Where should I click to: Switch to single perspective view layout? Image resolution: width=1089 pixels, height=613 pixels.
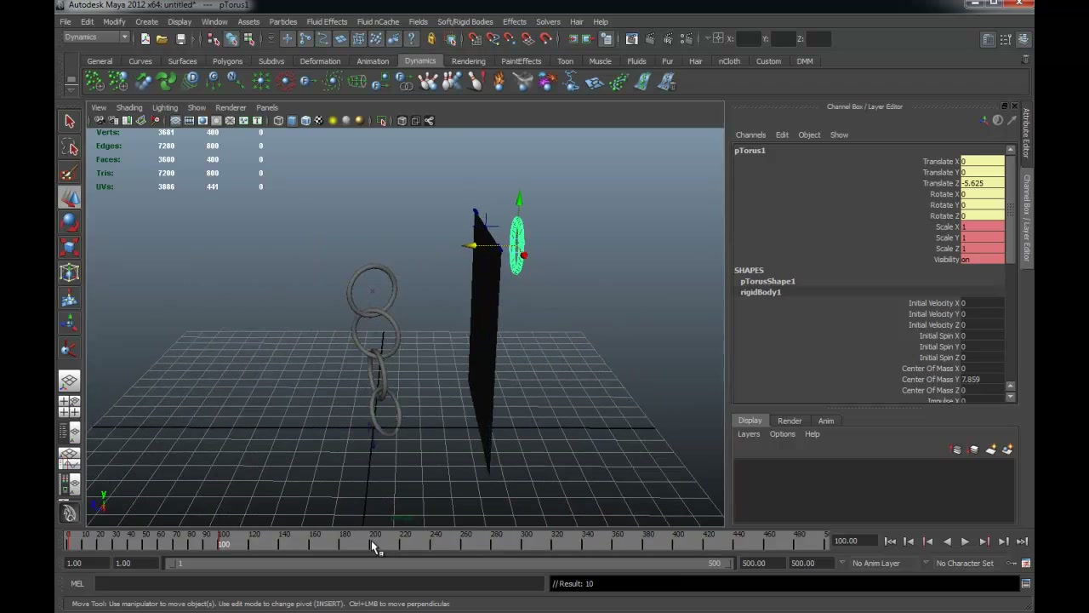pyautogui.click(x=70, y=382)
